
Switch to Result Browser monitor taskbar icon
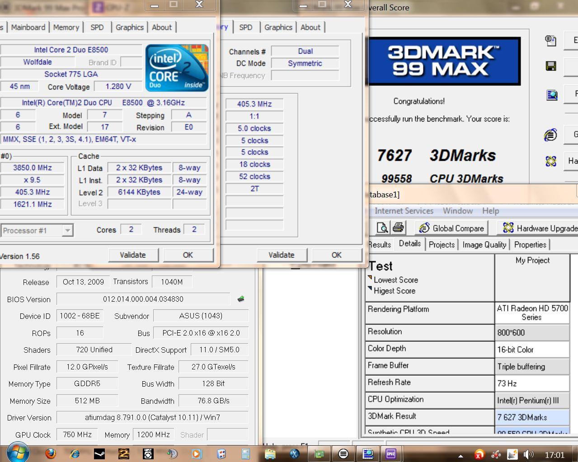pos(367,453)
